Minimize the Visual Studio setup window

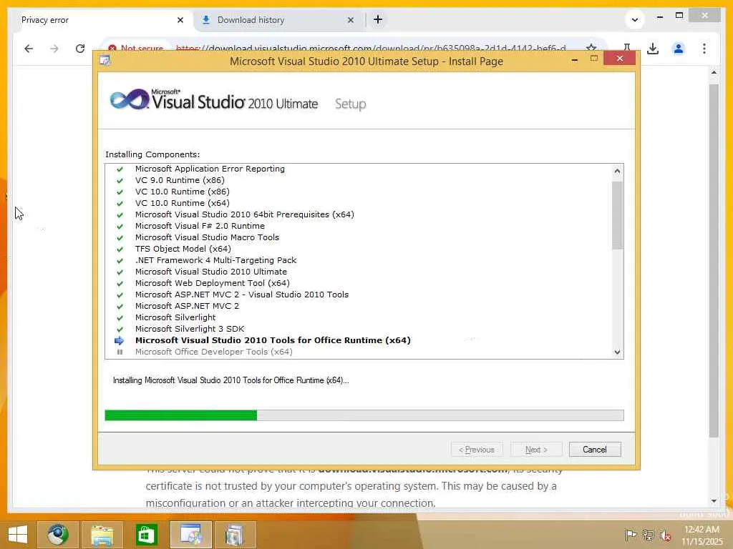(575, 59)
